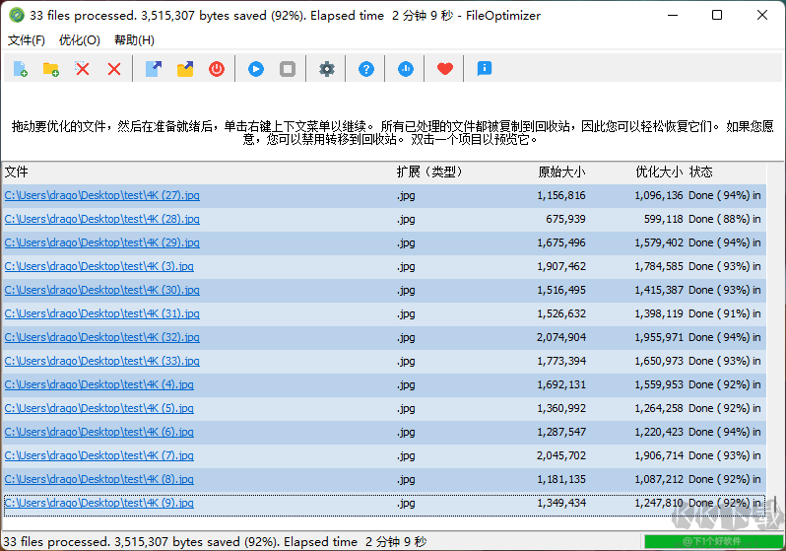Open the file link 4K (27).jpg
Image resolution: width=786 pixels, height=551 pixels.
[101, 195]
